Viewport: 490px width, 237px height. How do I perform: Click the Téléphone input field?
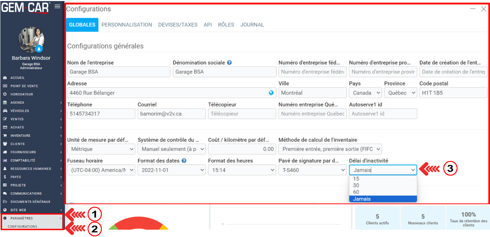101,114
